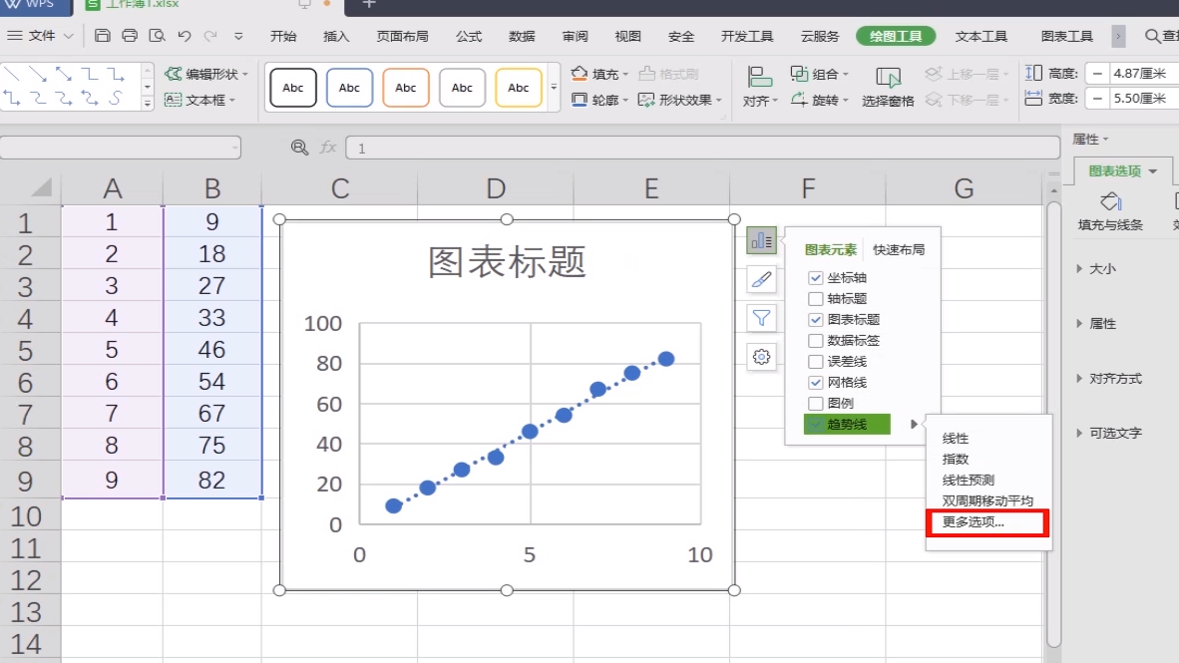Select the chart style brush icon
Screen dimensions: 1179x663
(x=761, y=280)
